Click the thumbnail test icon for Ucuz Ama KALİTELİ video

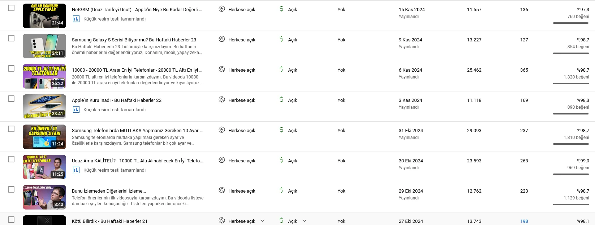(x=76, y=170)
